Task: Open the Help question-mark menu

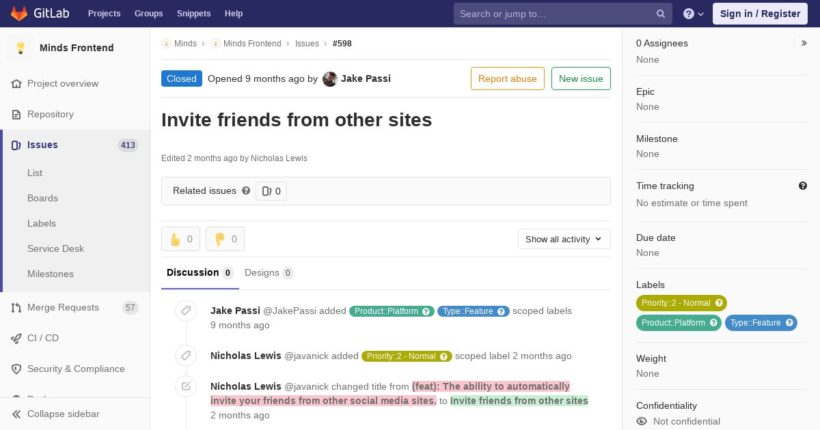Action: [x=694, y=14]
